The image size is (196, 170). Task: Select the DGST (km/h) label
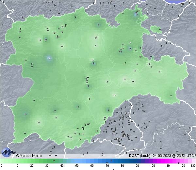[139, 156]
